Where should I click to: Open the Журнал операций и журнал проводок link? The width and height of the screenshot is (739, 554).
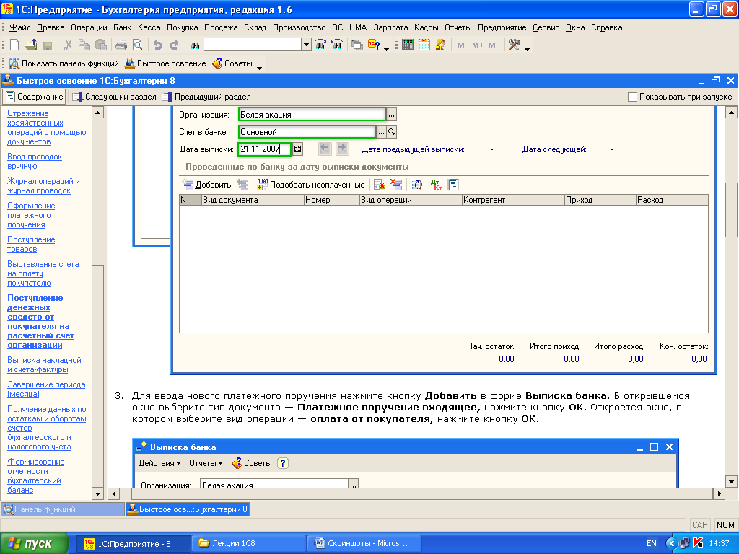point(43,185)
